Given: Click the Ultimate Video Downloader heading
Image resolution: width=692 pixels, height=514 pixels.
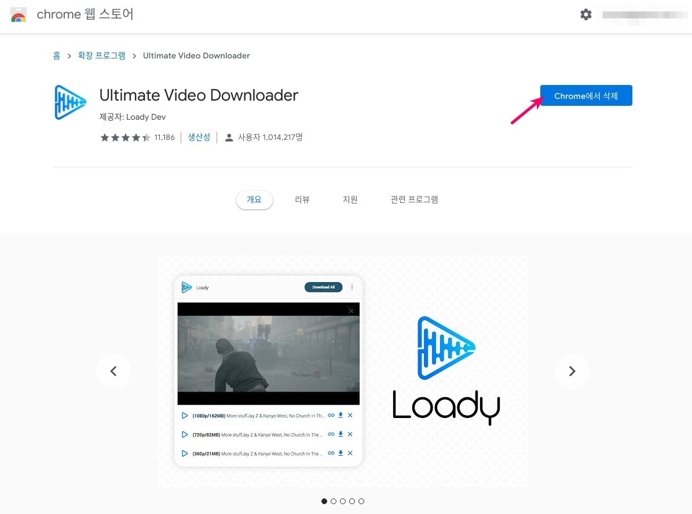Looking at the screenshot, I should coord(199,95).
